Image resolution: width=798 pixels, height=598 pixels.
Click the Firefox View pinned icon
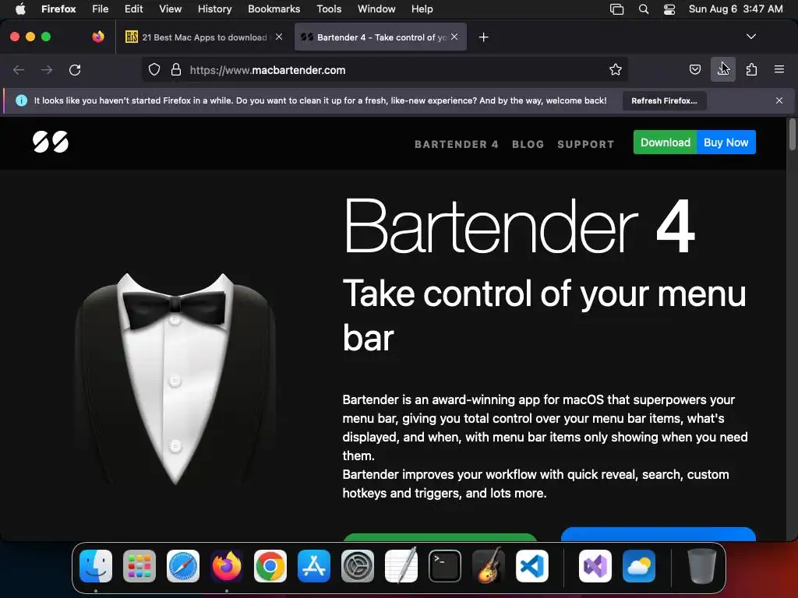coord(98,37)
